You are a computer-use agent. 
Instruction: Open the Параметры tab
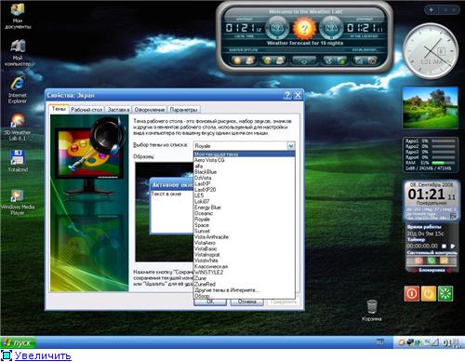tap(184, 110)
